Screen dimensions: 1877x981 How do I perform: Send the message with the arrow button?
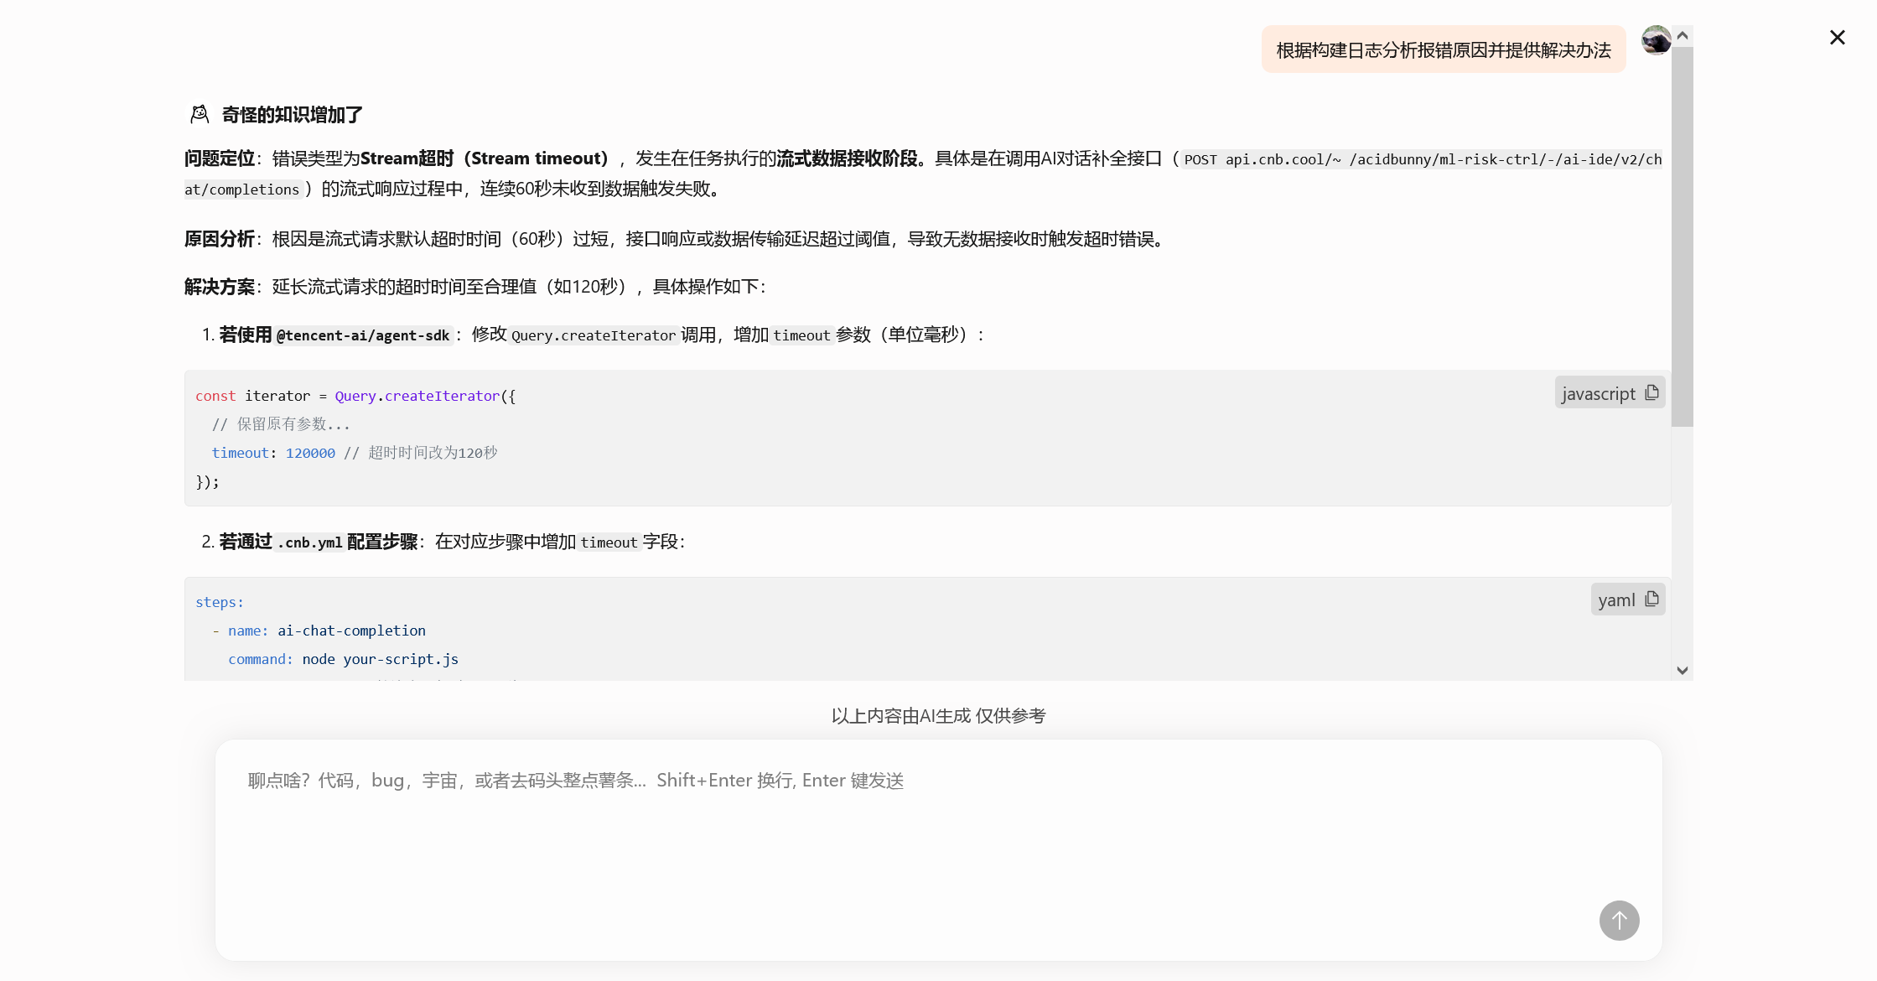(x=1620, y=920)
